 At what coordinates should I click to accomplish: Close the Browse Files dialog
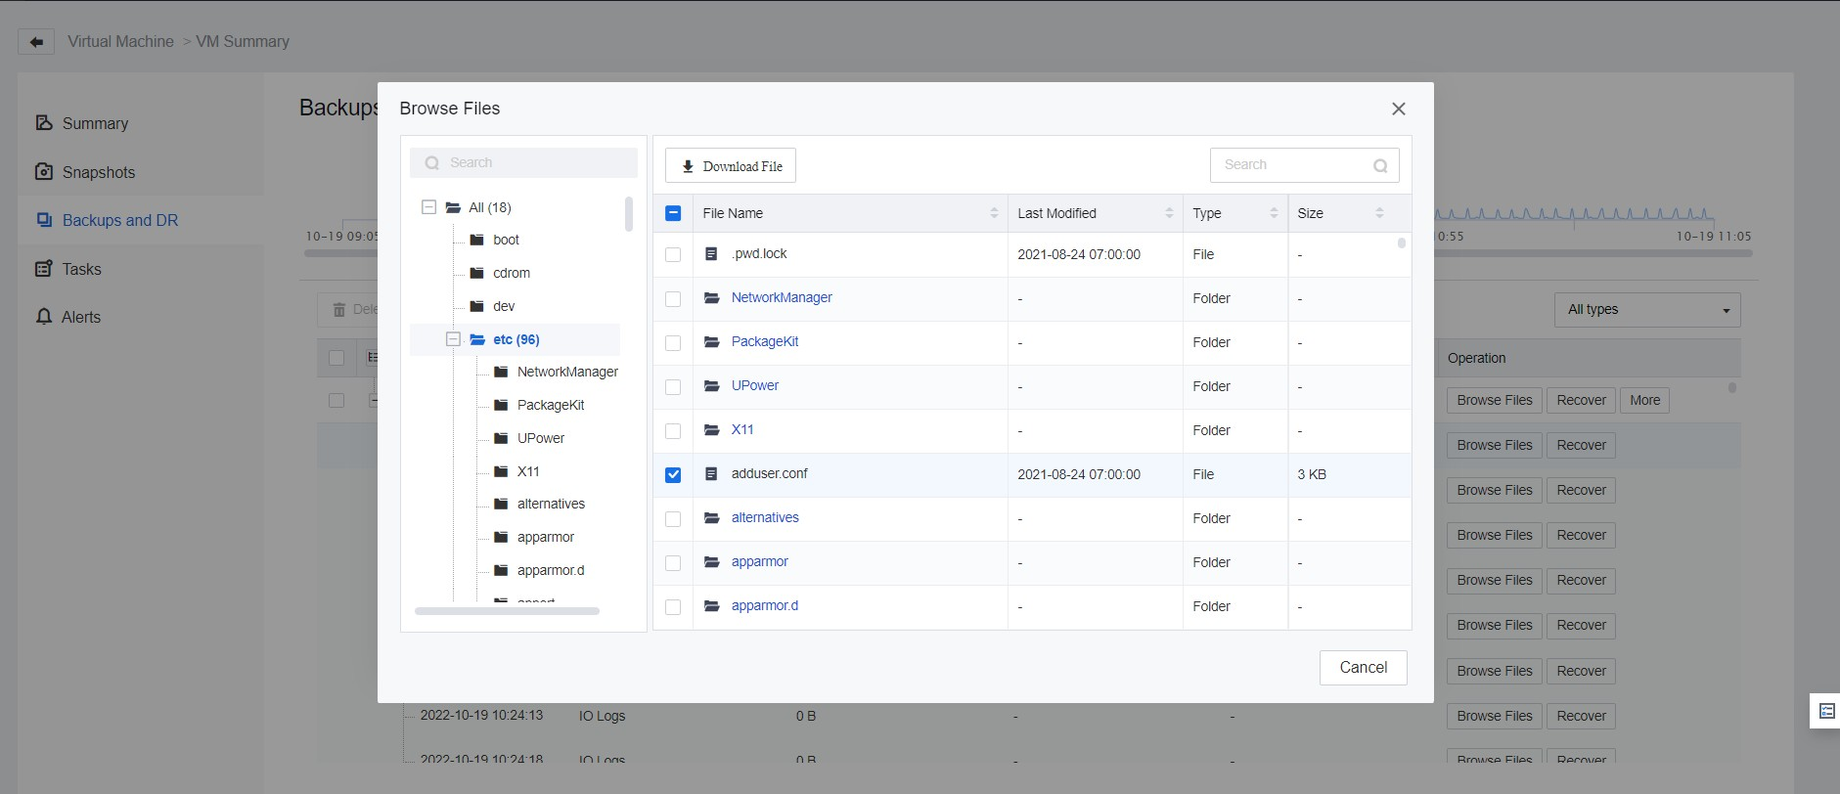click(x=1399, y=109)
